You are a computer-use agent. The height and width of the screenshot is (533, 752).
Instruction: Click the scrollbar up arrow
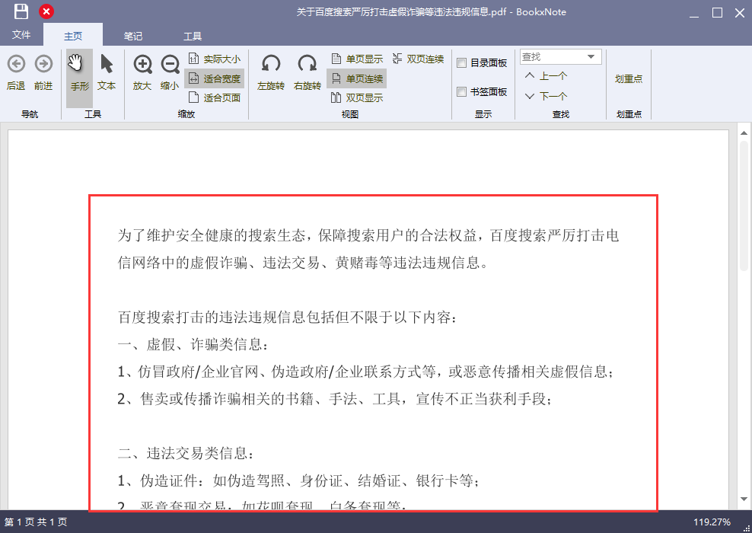(x=744, y=133)
